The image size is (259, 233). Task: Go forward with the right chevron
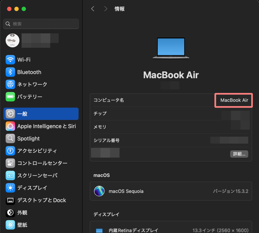click(x=106, y=9)
